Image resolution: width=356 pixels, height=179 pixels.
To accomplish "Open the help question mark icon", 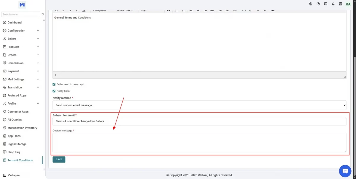I will (x=318, y=4).
